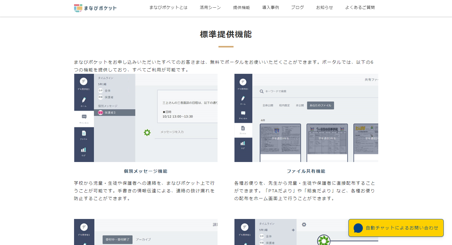The image size is (452, 245).
Task: Click ファイル document icon in message screenshot
Action: [x=84, y=133]
